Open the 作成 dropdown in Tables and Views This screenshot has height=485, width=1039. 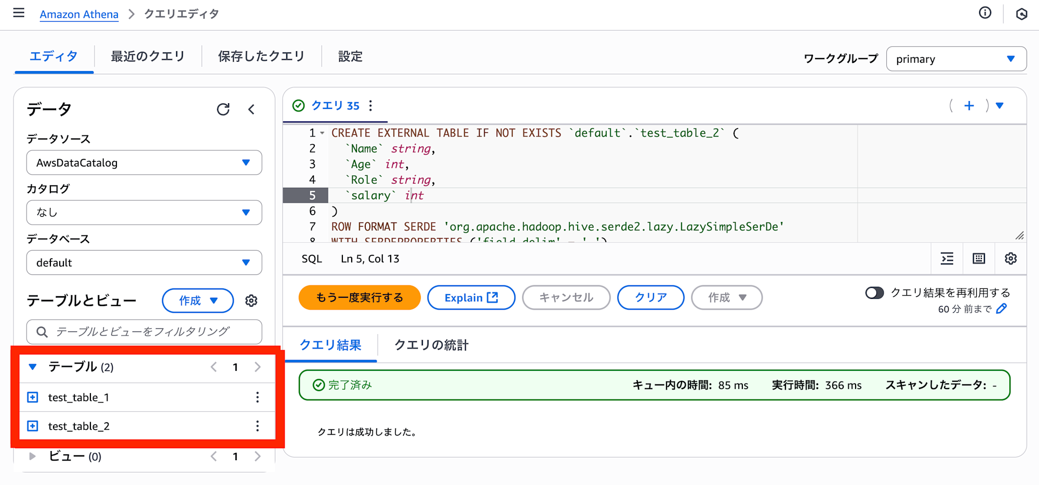coord(198,301)
